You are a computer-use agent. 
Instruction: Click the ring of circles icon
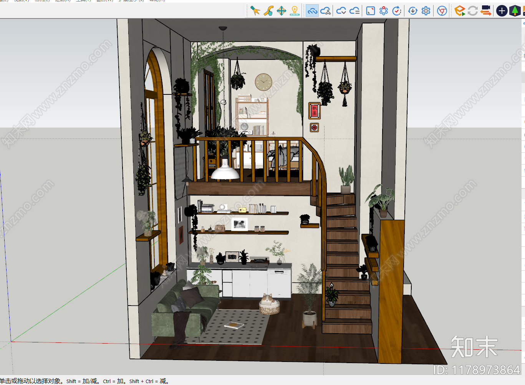384,11
